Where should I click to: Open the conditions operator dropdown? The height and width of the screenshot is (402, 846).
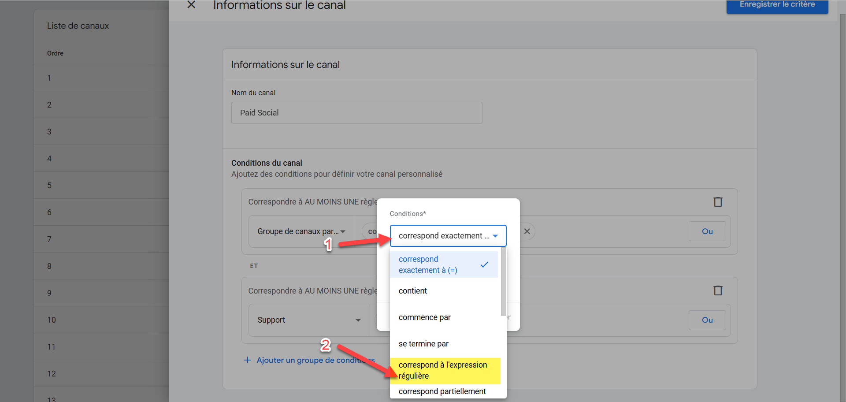click(x=448, y=236)
